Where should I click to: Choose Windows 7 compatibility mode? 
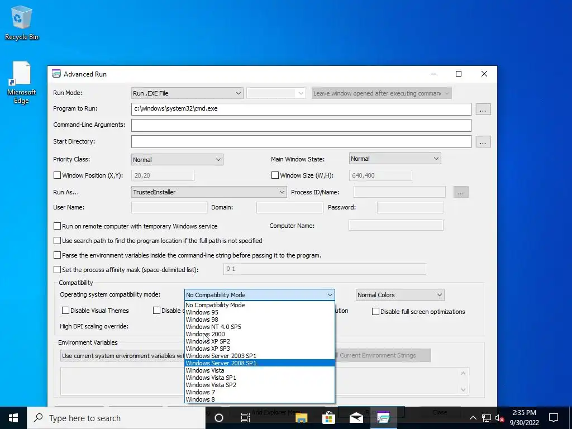pos(259,392)
